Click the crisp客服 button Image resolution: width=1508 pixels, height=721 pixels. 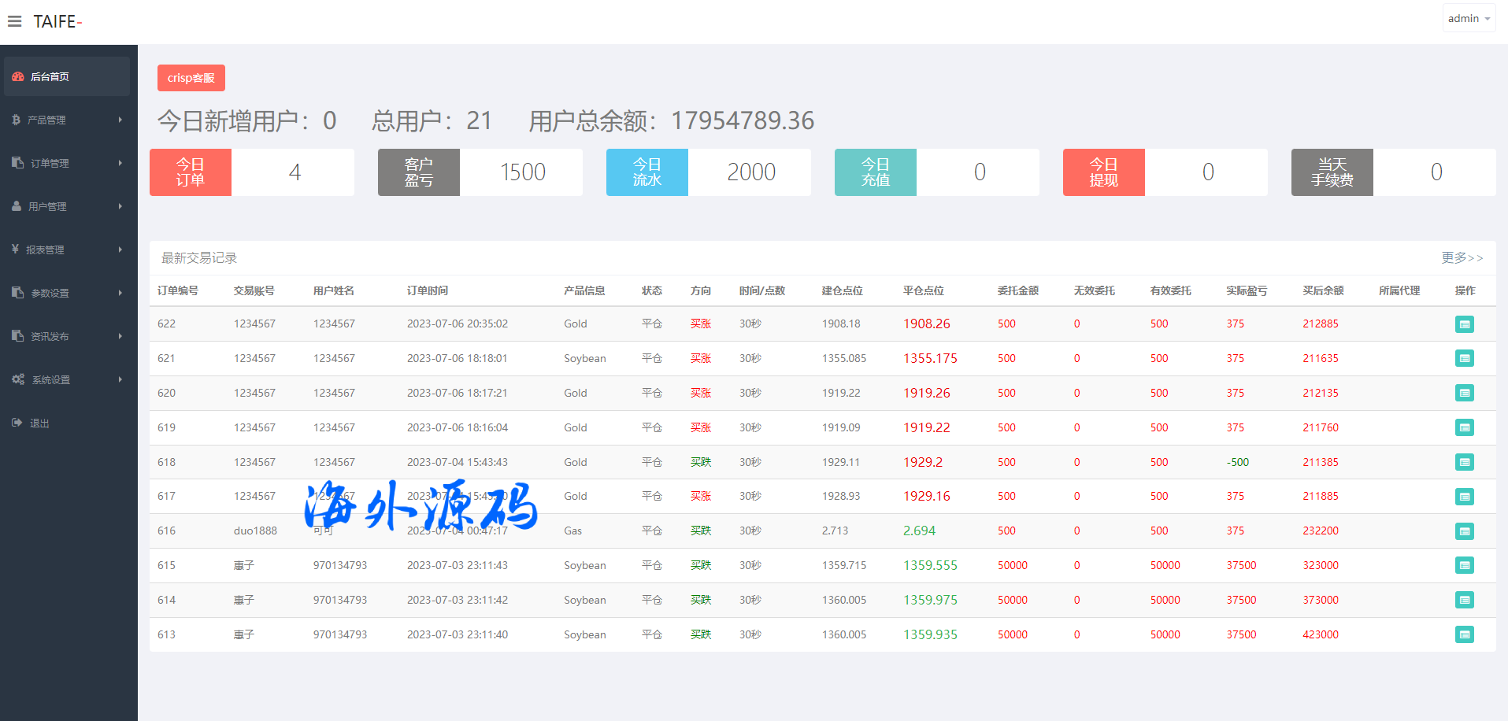click(191, 78)
